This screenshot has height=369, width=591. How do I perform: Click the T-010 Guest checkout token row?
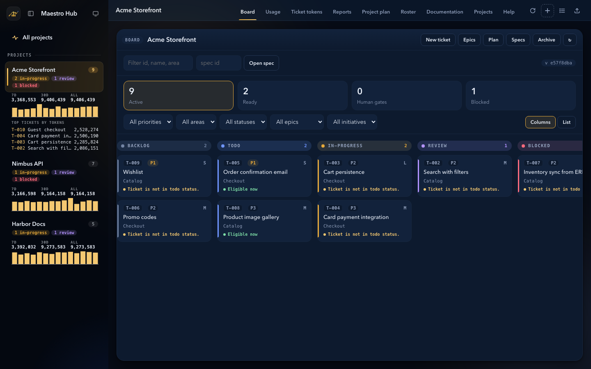(55, 130)
